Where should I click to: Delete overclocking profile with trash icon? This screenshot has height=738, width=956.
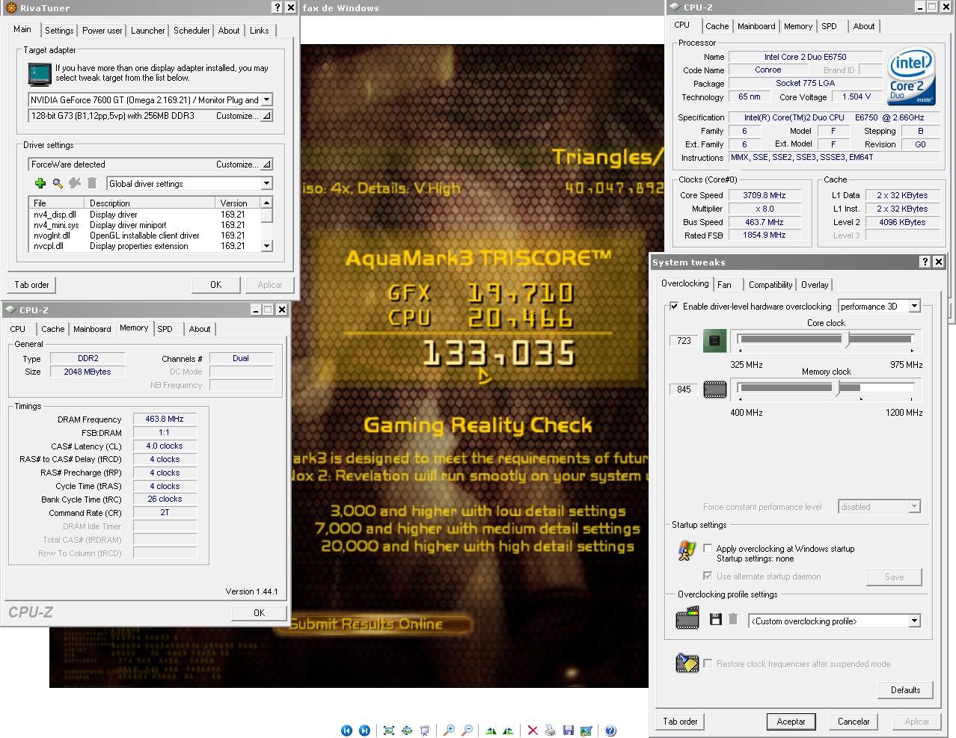tap(733, 619)
